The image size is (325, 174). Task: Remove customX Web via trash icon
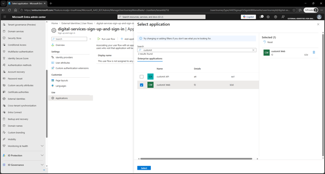tap(314, 52)
